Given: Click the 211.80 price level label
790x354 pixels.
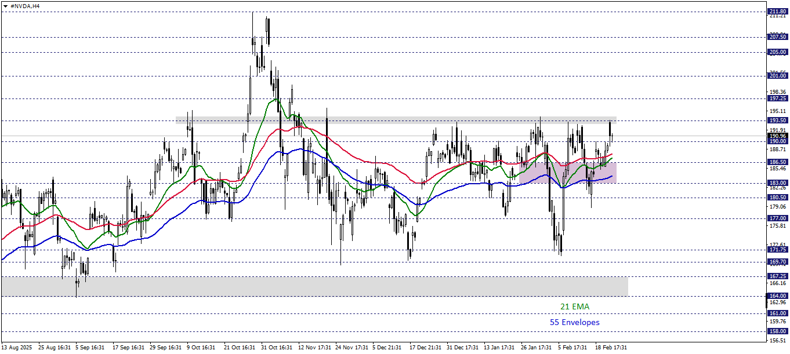Looking at the screenshot, I should tap(777, 12).
